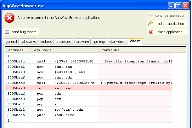Click the envelope icon for bug report
Screen dimensions: 192x128
[7, 32]
